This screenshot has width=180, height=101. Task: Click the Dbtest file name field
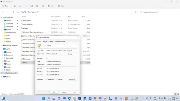[62, 46]
